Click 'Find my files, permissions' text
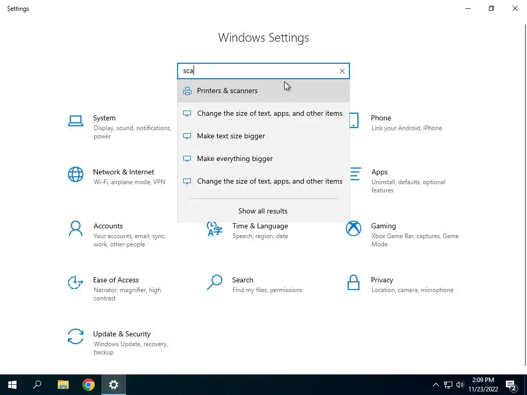Viewport: 527px width, 395px height. pos(267,290)
